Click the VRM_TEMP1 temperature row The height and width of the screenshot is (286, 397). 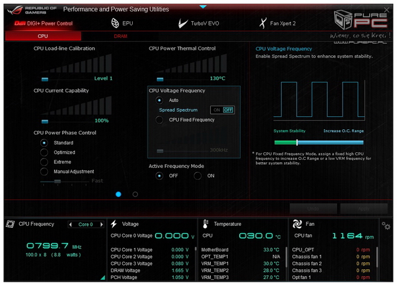240,264
